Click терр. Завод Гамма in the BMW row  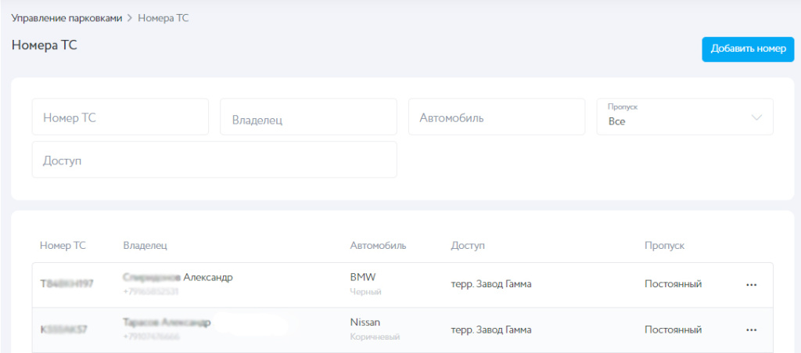491,284
